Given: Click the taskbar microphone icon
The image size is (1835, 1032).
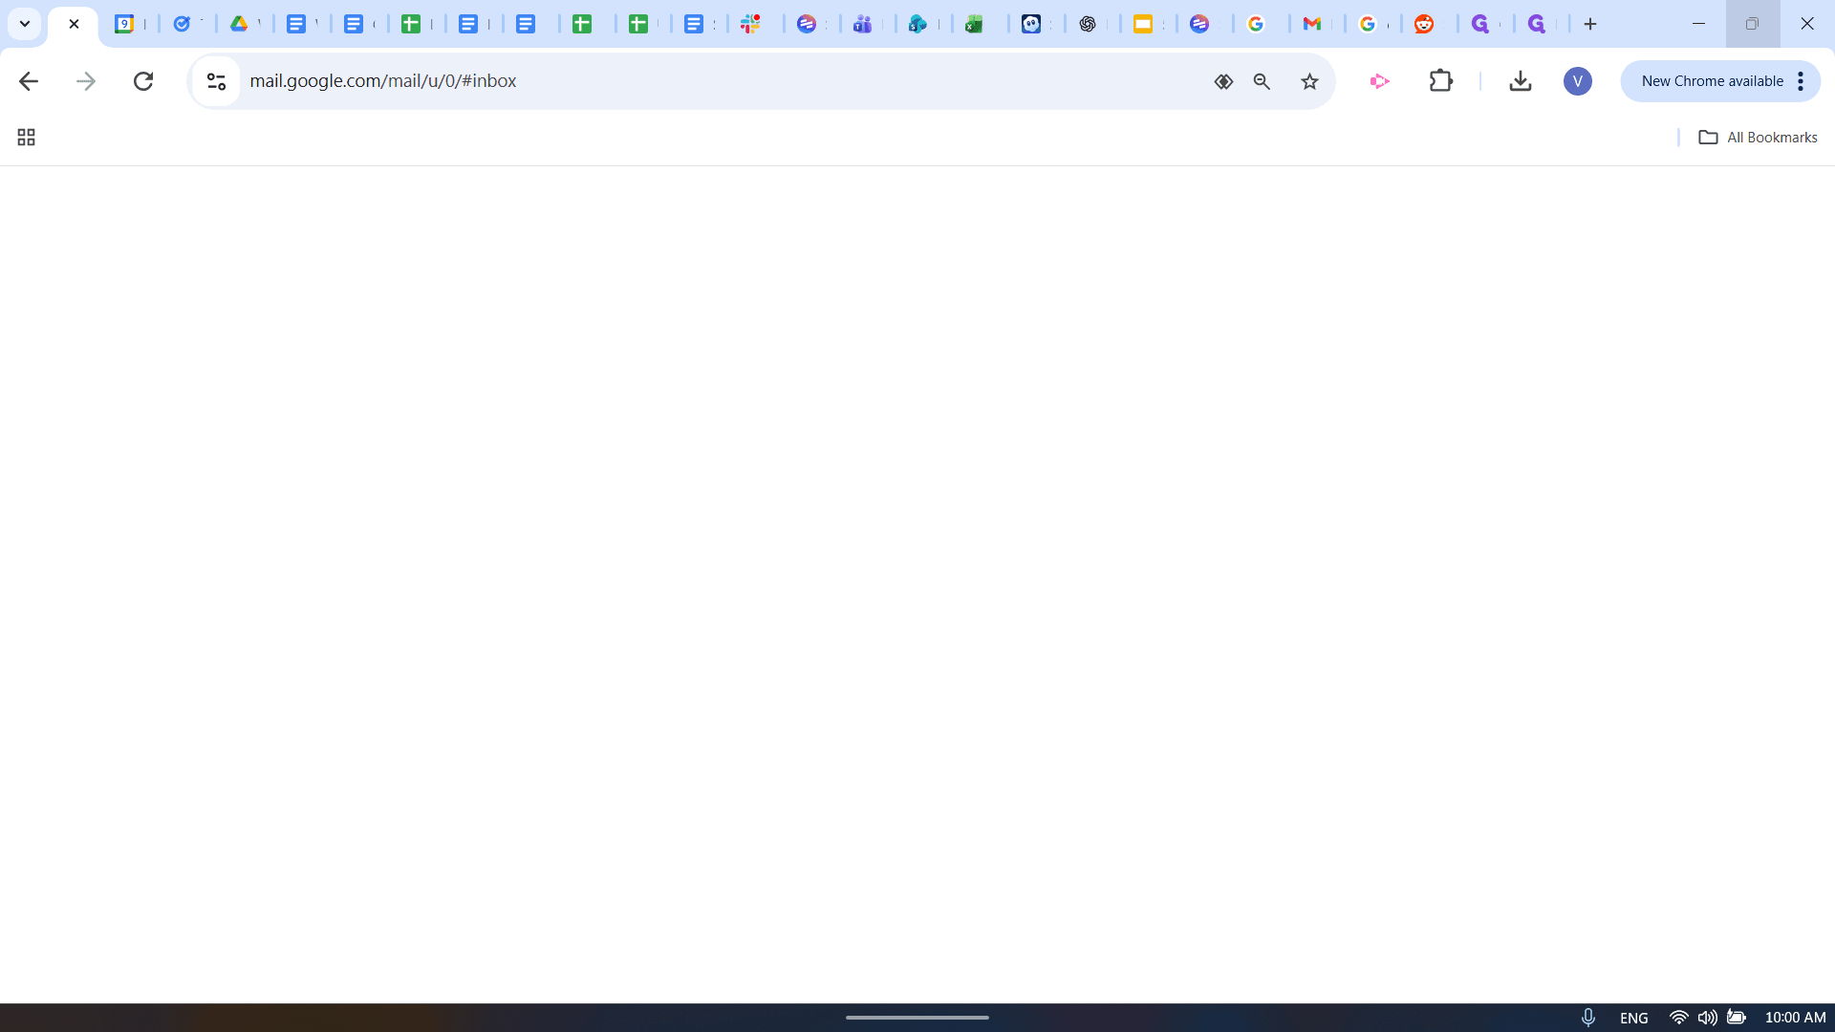Looking at the screenshot, I should (1588, 1018).
